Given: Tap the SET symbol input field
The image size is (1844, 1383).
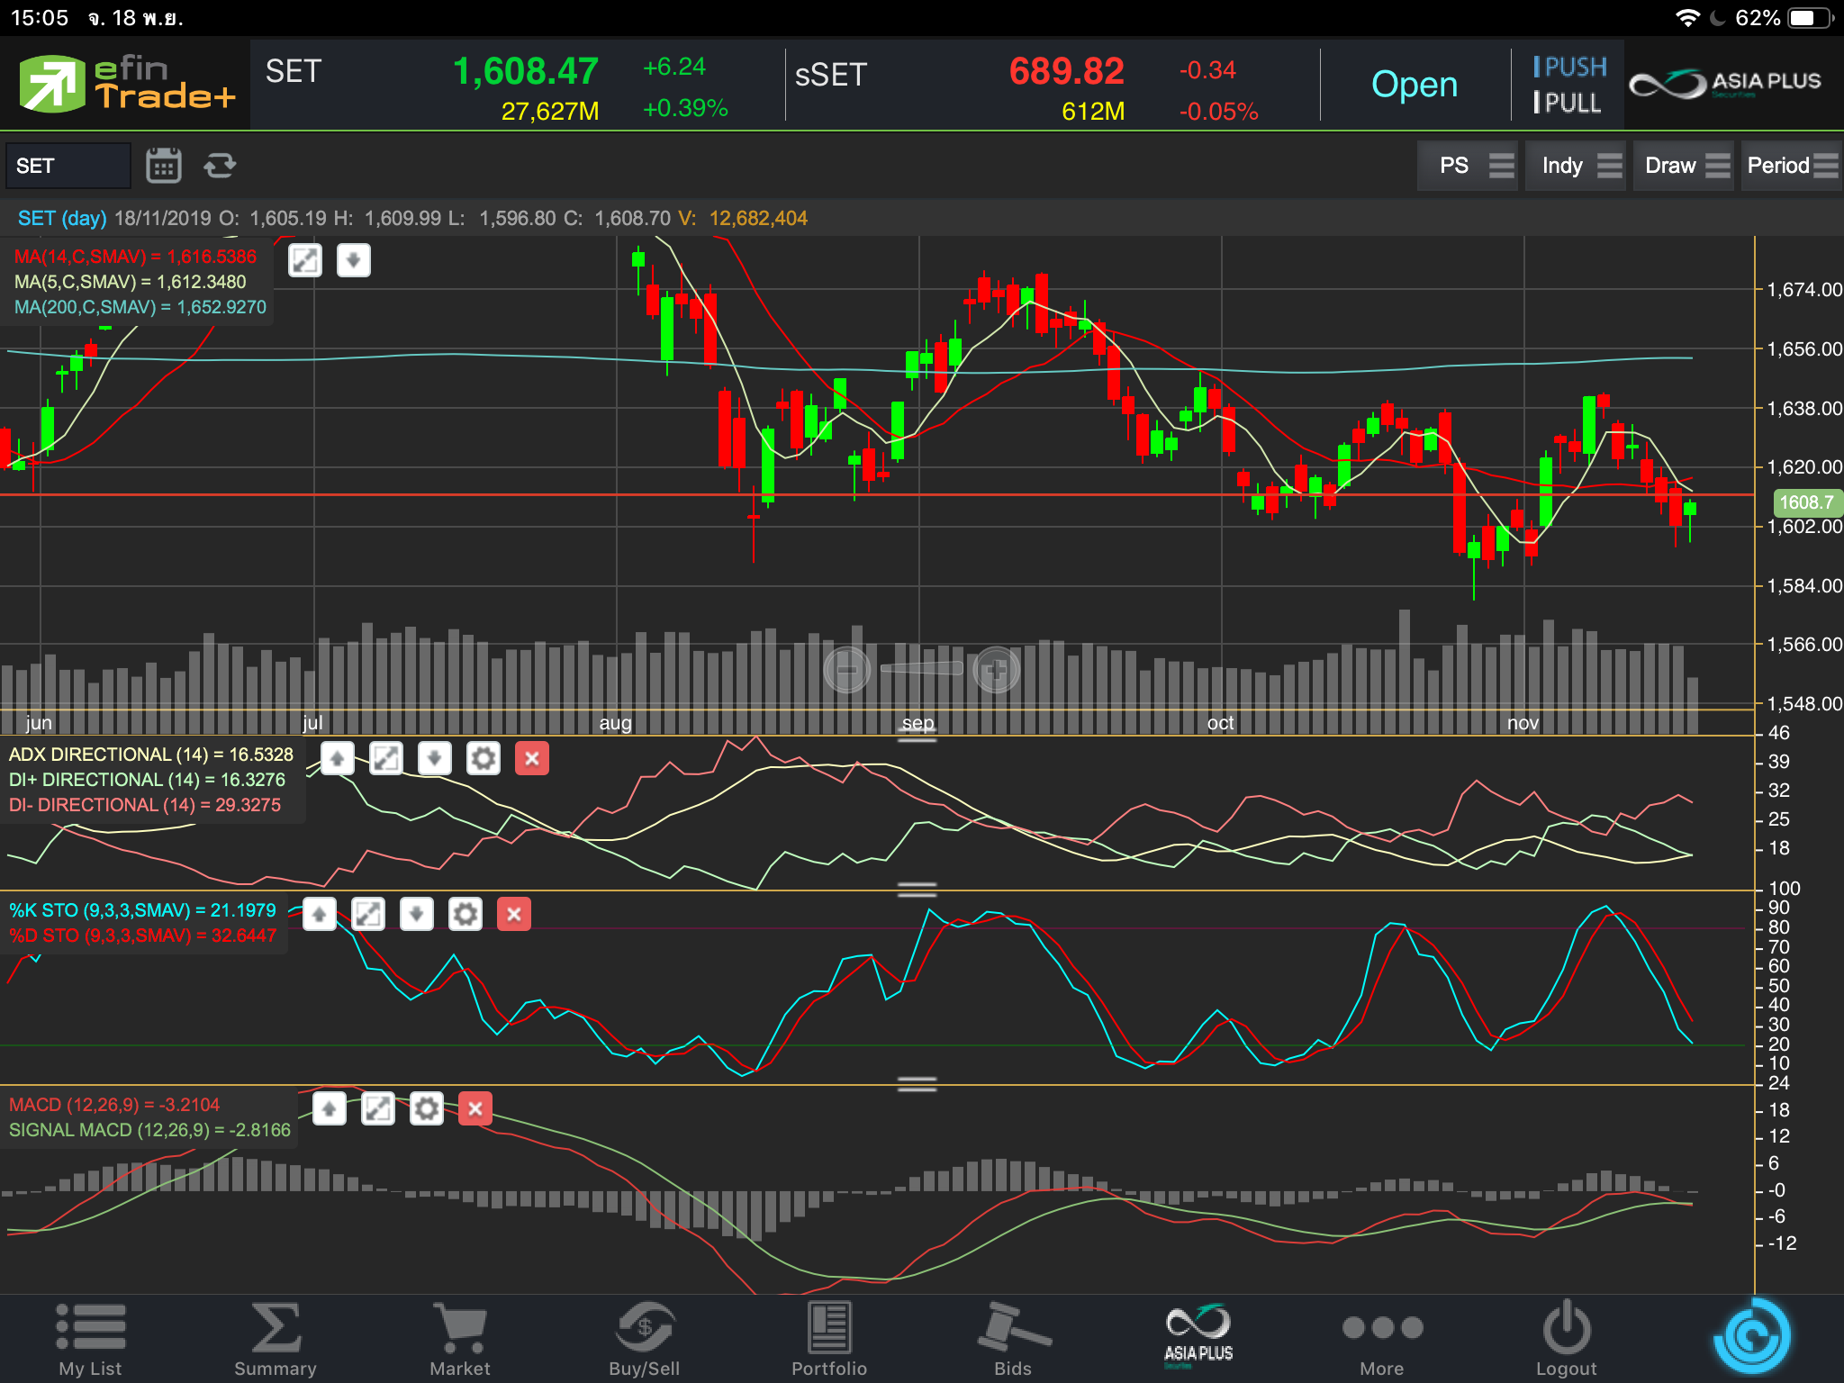Looking at the screenshot, I should pos(68,166).
